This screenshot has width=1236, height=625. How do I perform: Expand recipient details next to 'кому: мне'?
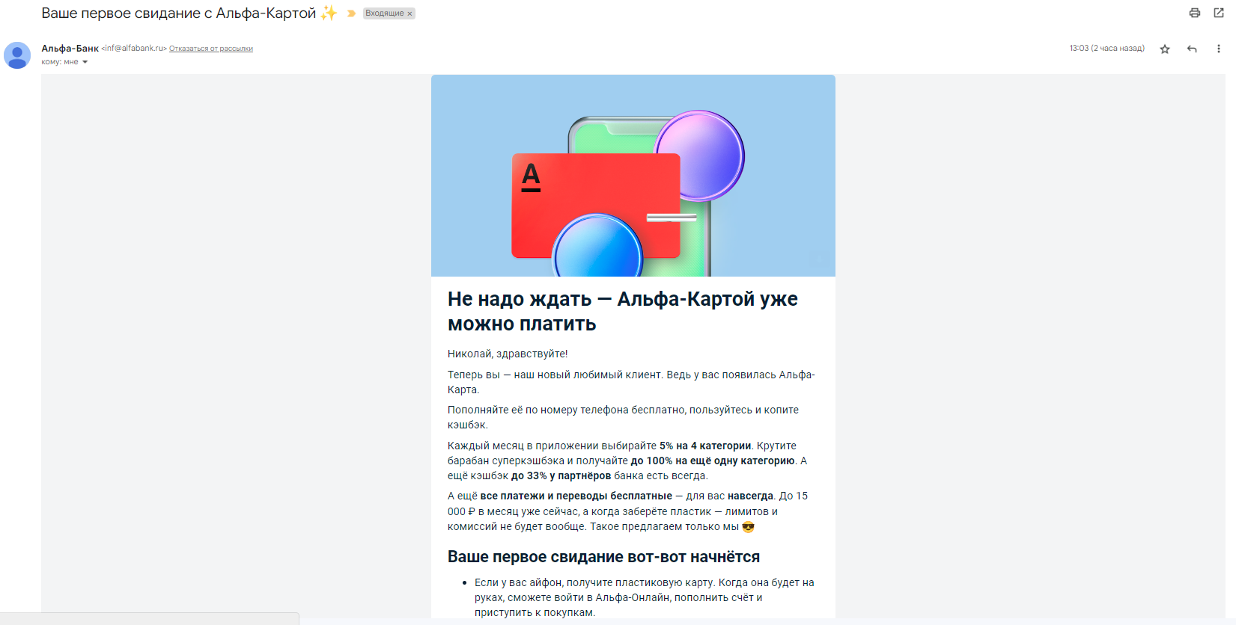tap(85, 62)
